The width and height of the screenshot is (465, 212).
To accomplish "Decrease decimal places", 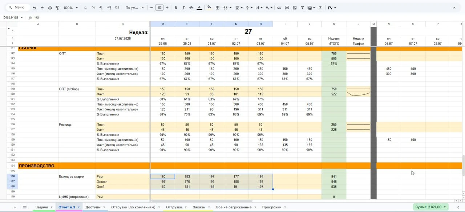I will (x=101, y=8).
